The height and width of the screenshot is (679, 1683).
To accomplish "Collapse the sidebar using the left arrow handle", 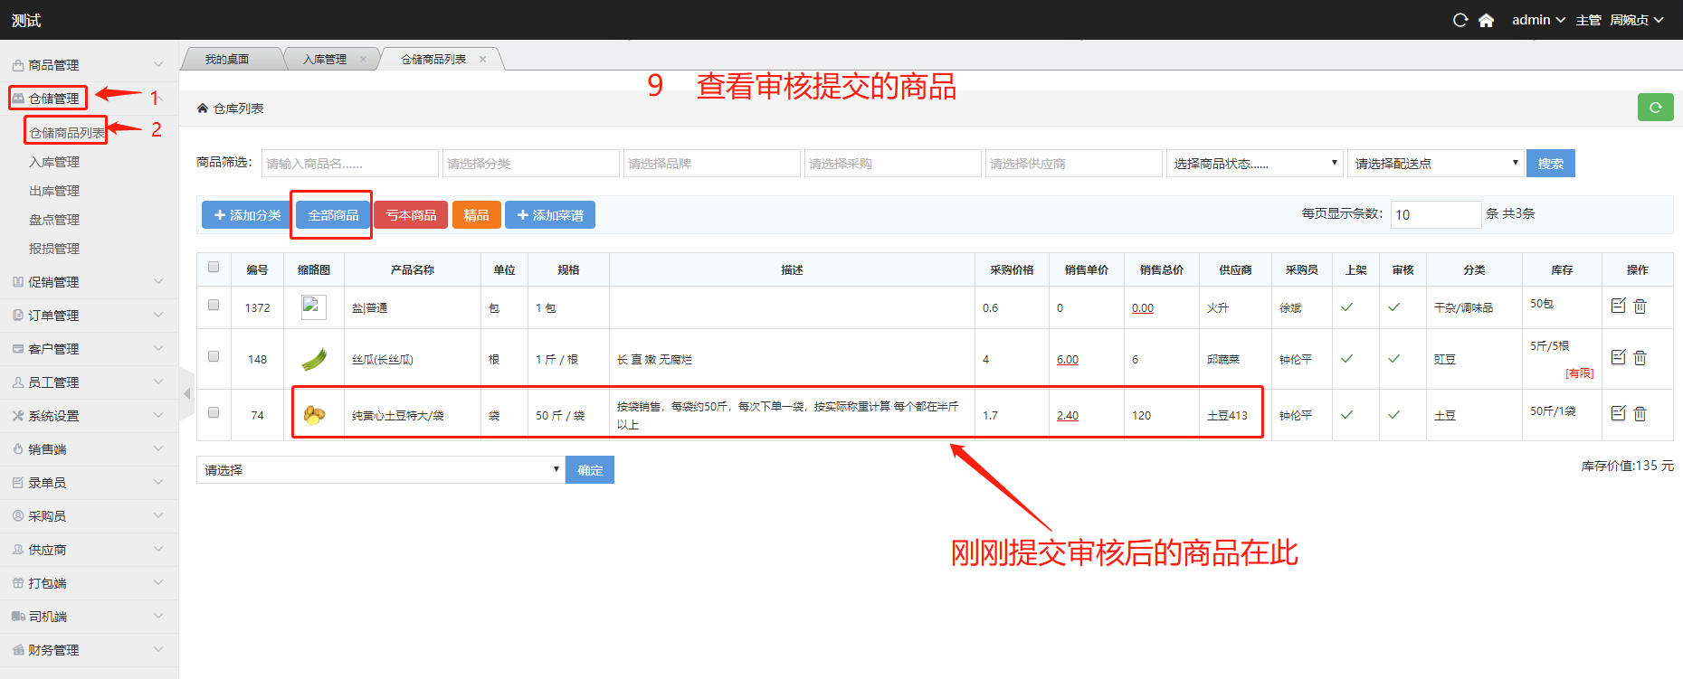I will tap(187, 394).
